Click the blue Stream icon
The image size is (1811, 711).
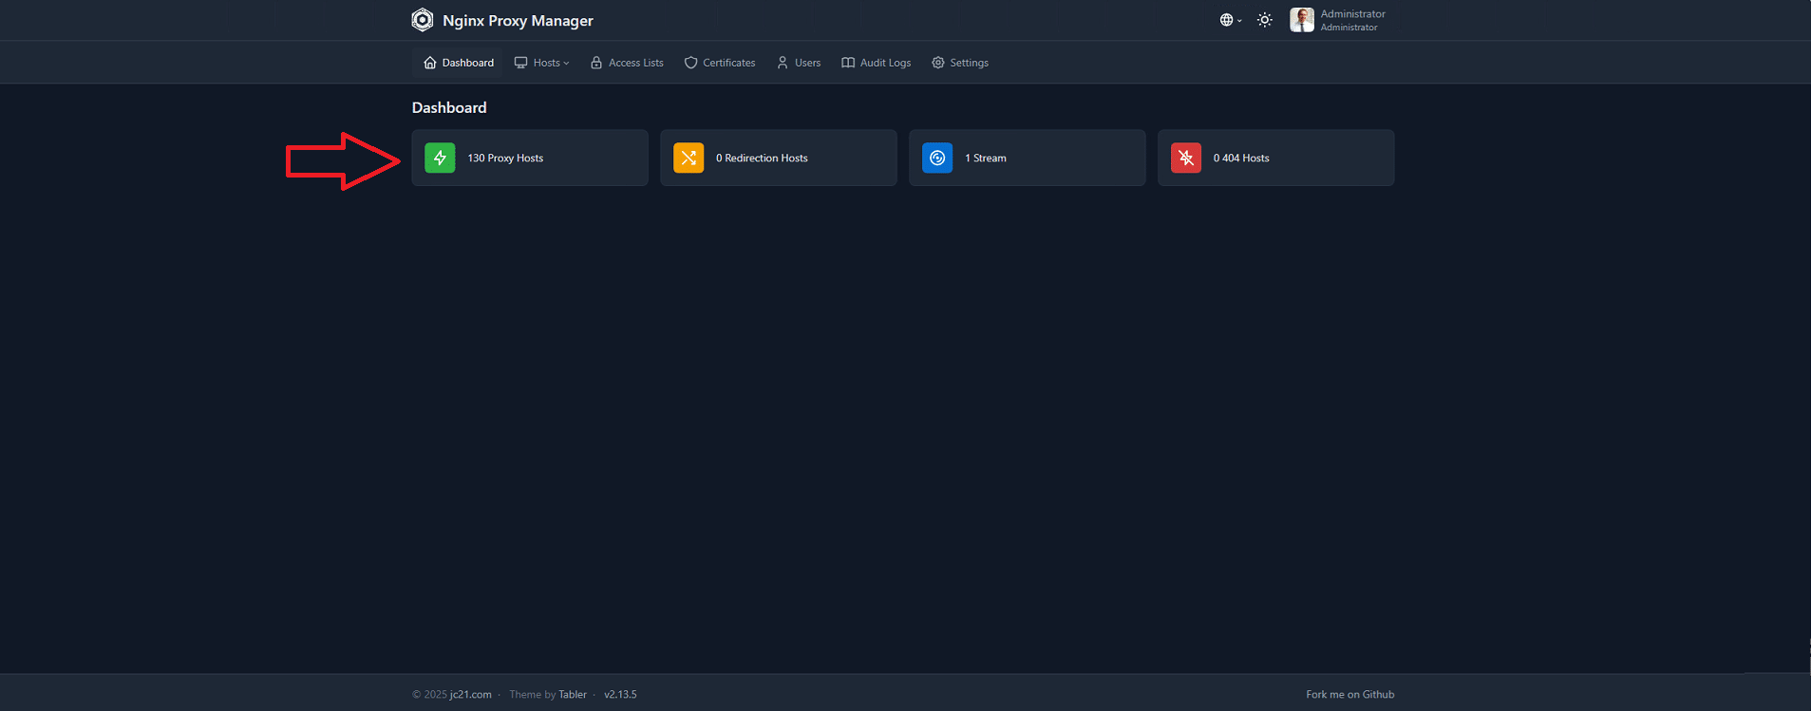937,158
